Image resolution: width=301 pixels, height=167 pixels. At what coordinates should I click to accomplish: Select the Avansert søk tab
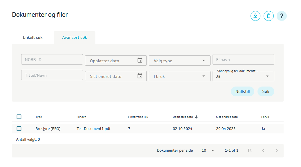click(75, 38)
